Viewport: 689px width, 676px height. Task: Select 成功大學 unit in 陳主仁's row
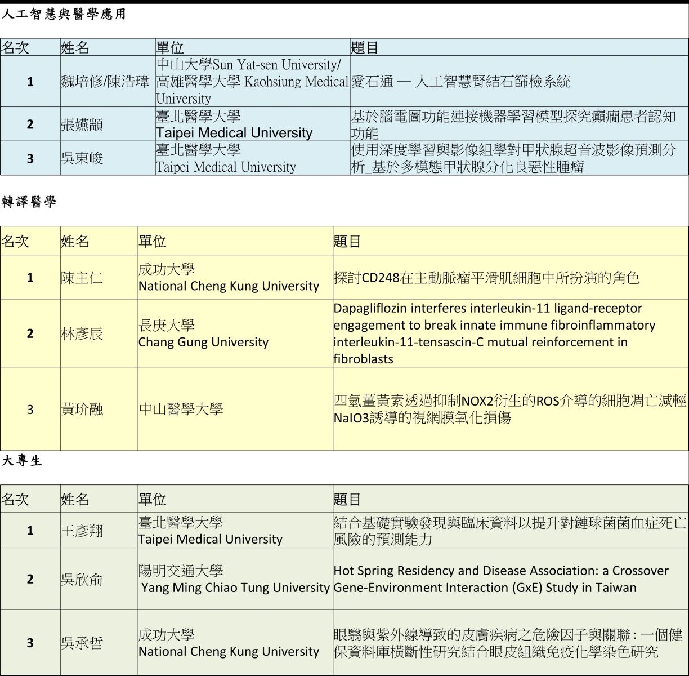coord(229,277)
